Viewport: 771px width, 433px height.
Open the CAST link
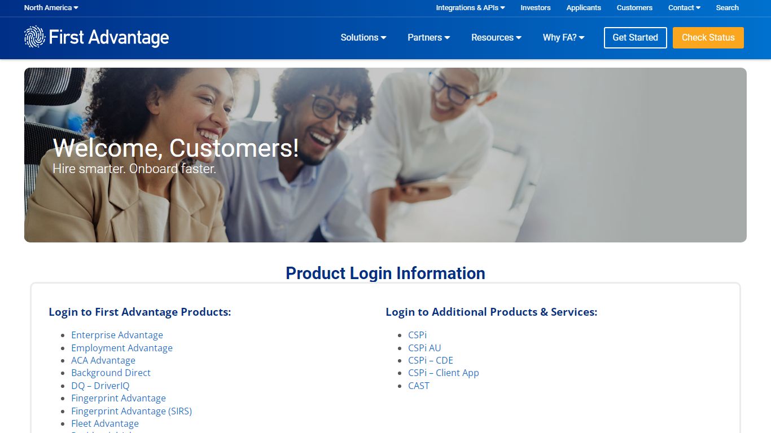(x=419, y=386)
